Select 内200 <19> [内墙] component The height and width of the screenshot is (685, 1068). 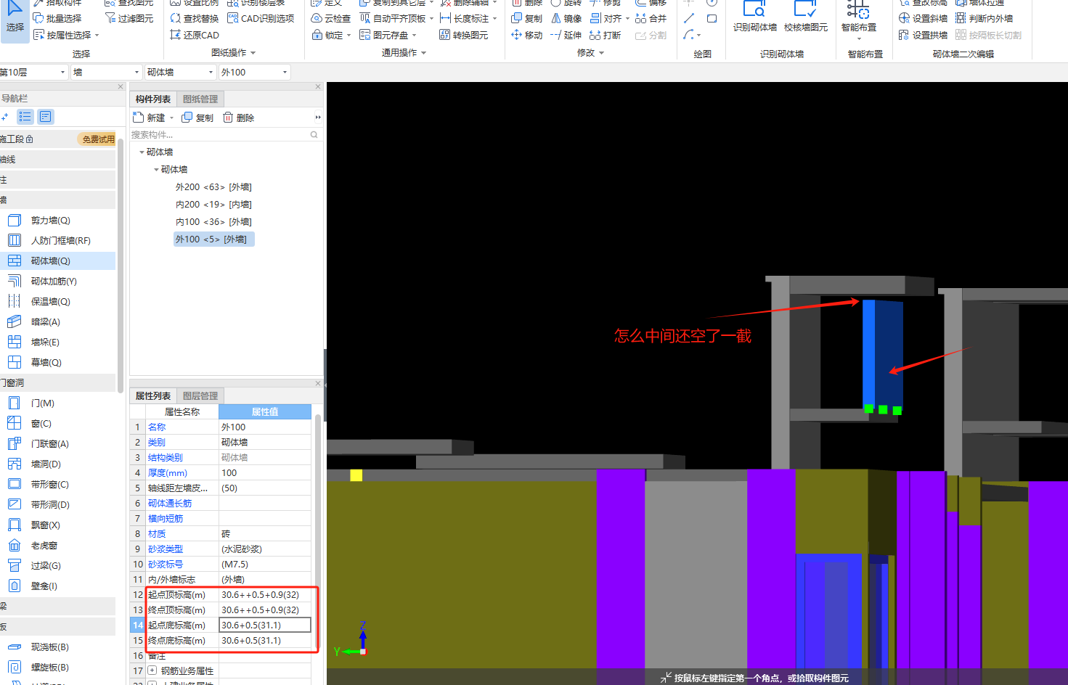pos(213,205)
